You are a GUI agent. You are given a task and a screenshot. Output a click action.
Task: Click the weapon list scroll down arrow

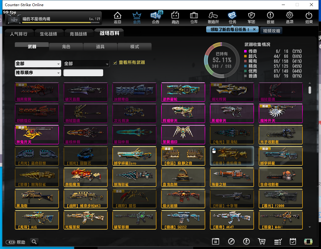[x=310, y=227]
